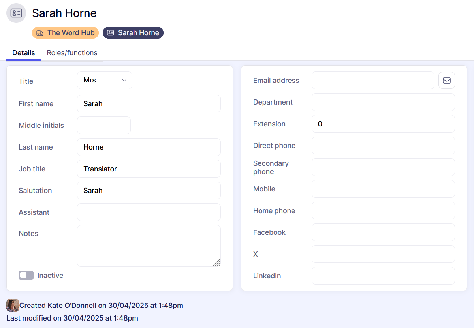Open the Title dropdown showing Mrs
The width and height of the screenshot is (474, 328).
pyautogui.click(x=104, y=81)
